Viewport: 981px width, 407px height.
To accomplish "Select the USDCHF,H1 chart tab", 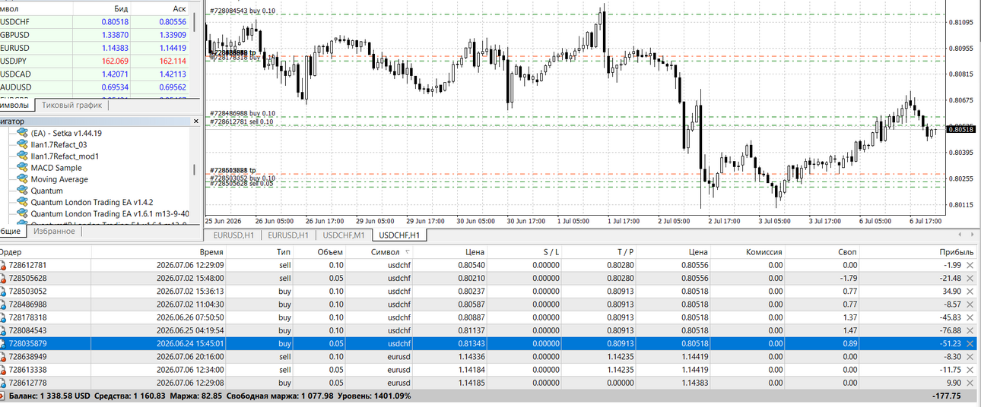I will coord(400,235).
